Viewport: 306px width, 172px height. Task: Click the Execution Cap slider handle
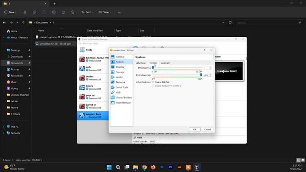click(201, 75)
